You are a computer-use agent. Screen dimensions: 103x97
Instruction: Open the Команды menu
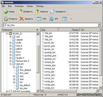(x=19, y=6)
